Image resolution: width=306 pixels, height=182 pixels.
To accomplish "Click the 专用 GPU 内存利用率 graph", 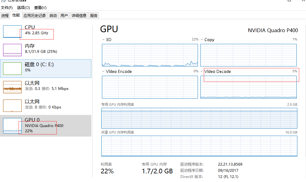I will pyautogui.click(x=199, y=118).
